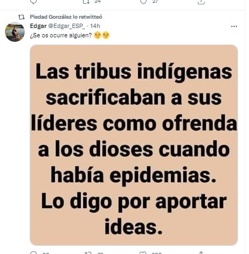Click the tweet text '¿Se os ocurre alguien?'
The width and height of the screenshot is (249, 254).
[x=60, y=35]
